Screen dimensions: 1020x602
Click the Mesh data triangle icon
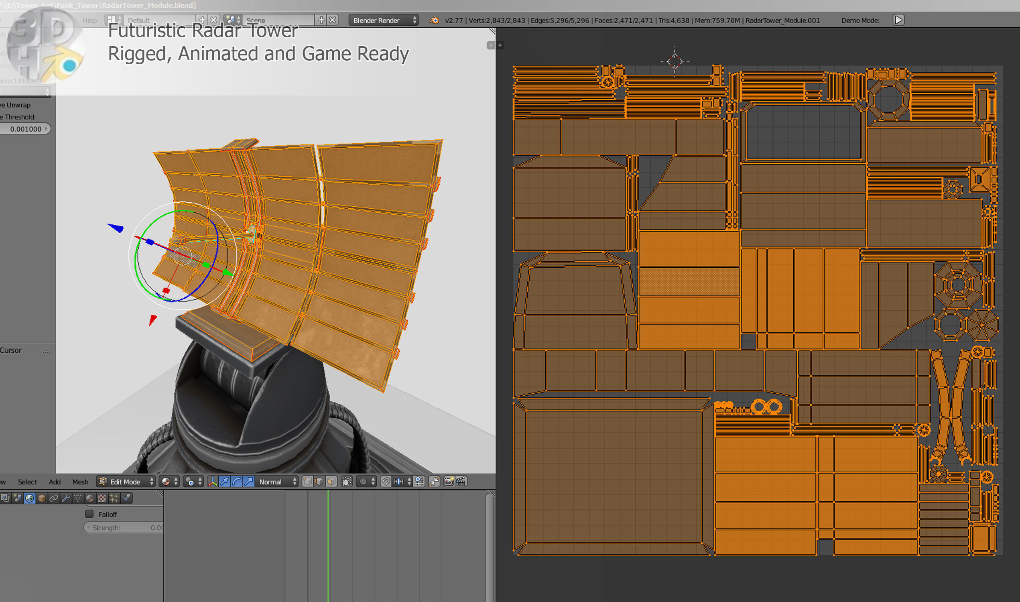pos(78,498)
